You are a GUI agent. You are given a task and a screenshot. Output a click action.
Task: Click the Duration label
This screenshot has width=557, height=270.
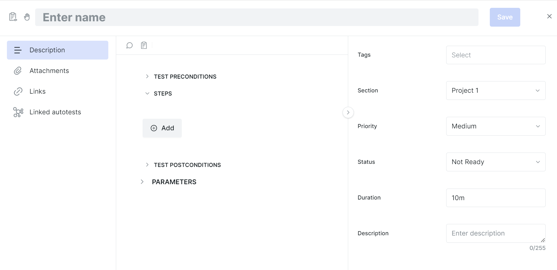pyautogui.click(x=369, y=198)
